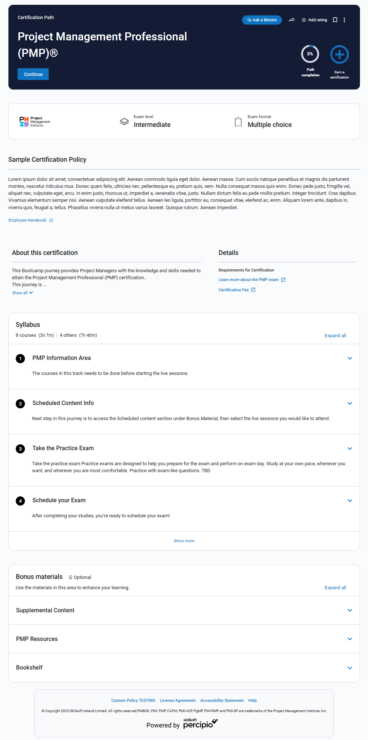Expand the Scheduled Content Info section
The image size is (368, 740).
pos(350,403)
